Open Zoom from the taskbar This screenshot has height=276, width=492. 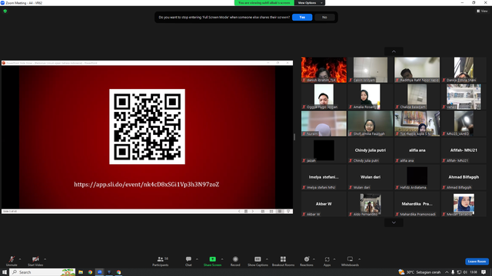[100, 272]
